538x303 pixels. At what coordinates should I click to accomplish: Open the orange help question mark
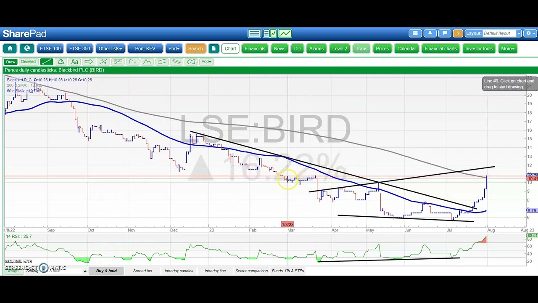458,33
